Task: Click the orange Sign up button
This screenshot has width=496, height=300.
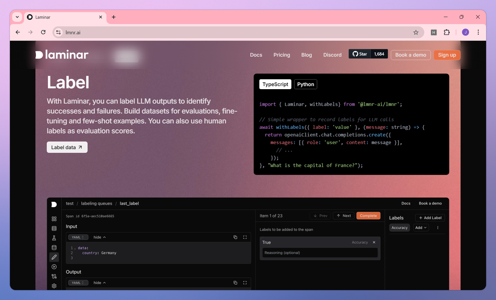Action: pos(447,55)
